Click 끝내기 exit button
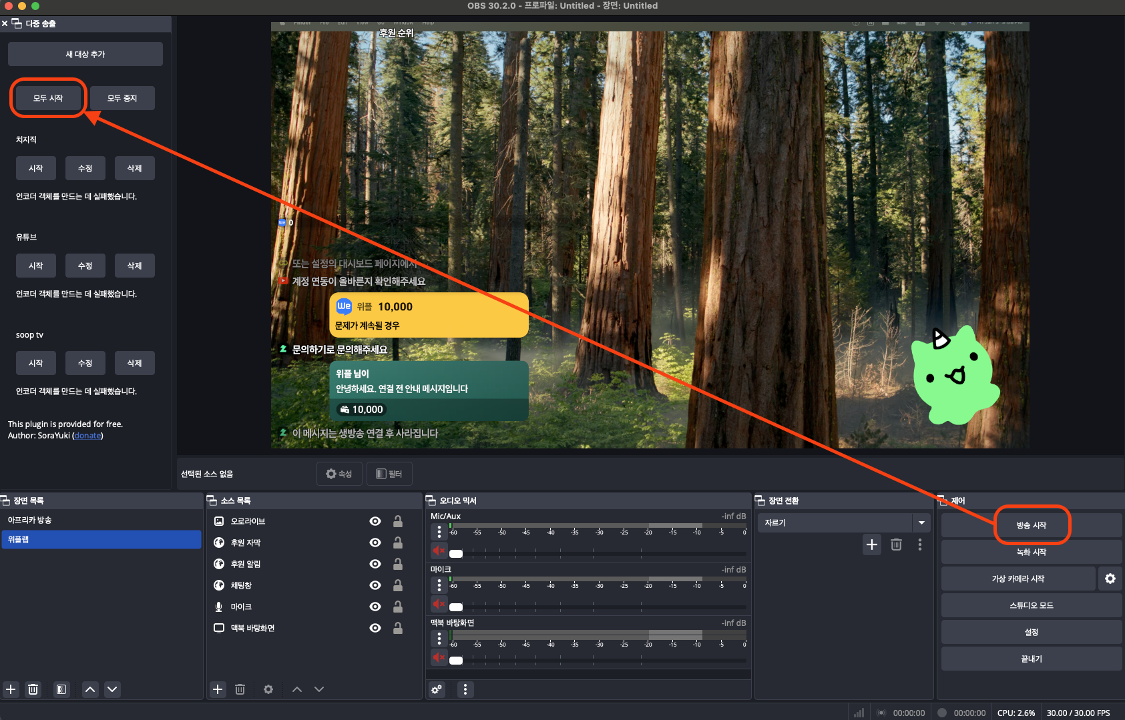1125x720 pixels. 1032,659
